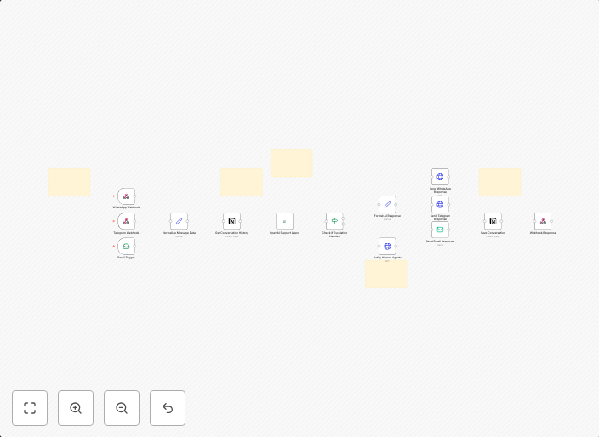Reset the canvas zoom level
Image resolution: width=599 pixels, height=437 pixels.
(168, 408)
